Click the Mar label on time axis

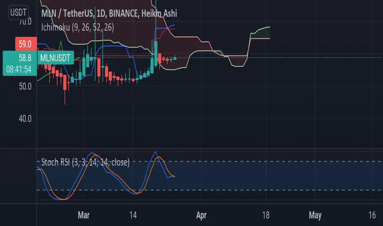[x=84, y=215]
